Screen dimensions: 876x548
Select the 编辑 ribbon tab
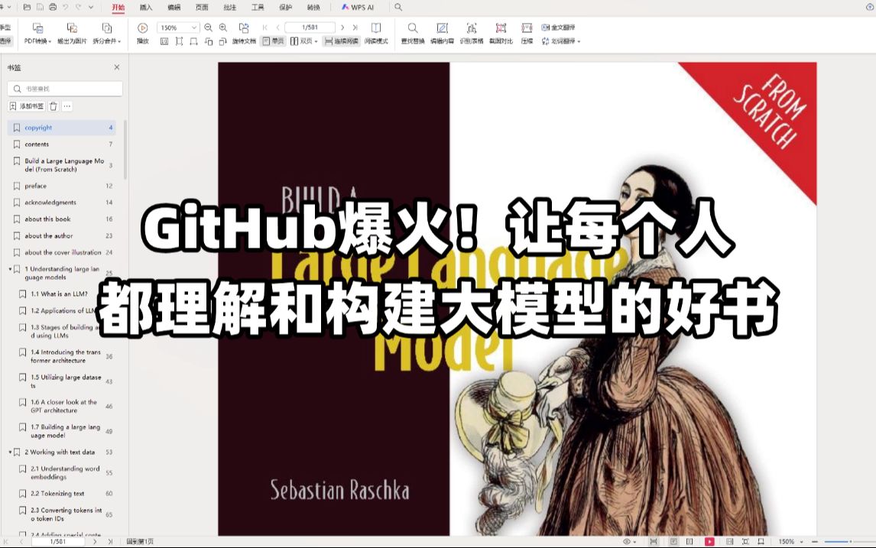point(174,8)
